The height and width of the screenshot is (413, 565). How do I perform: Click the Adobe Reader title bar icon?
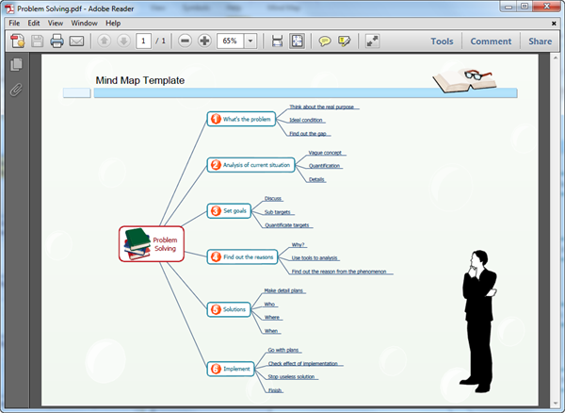pos(9,8)
